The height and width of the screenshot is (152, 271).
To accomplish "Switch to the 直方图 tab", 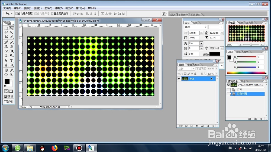I will [250, 23].
